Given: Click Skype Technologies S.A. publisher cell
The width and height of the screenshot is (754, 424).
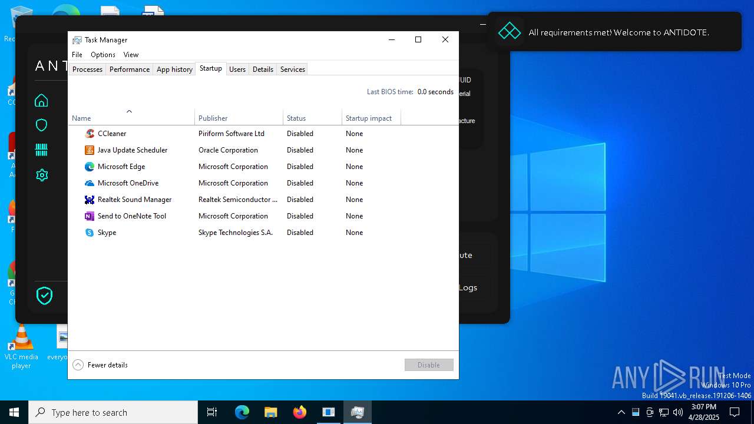Looking at the screenshot, I should coord(236,233).
